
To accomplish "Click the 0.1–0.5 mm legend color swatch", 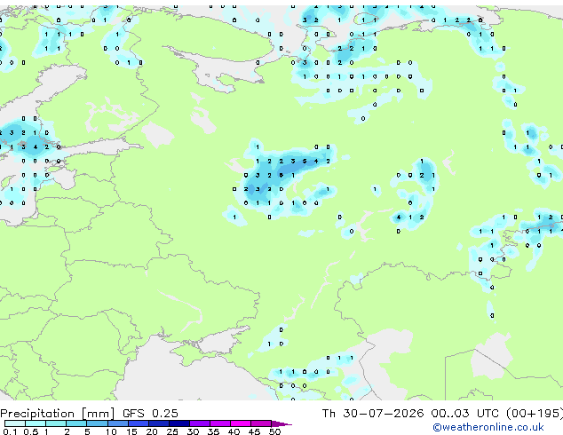I will point(15,423).
